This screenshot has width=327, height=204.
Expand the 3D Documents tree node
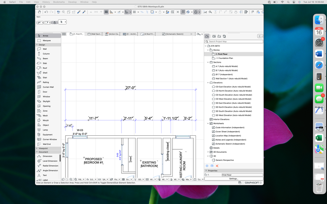(208, 152)
